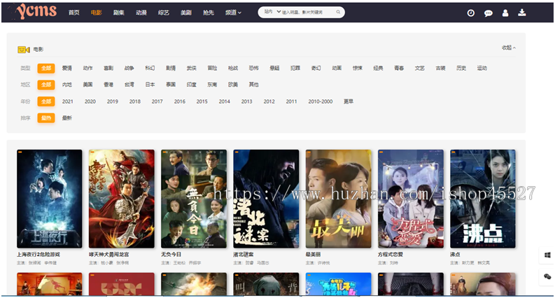Filter year by 2015

click(202, 101)
